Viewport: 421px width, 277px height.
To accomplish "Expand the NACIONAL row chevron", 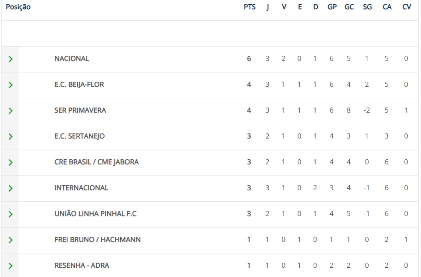I will [x=11, y=59].
